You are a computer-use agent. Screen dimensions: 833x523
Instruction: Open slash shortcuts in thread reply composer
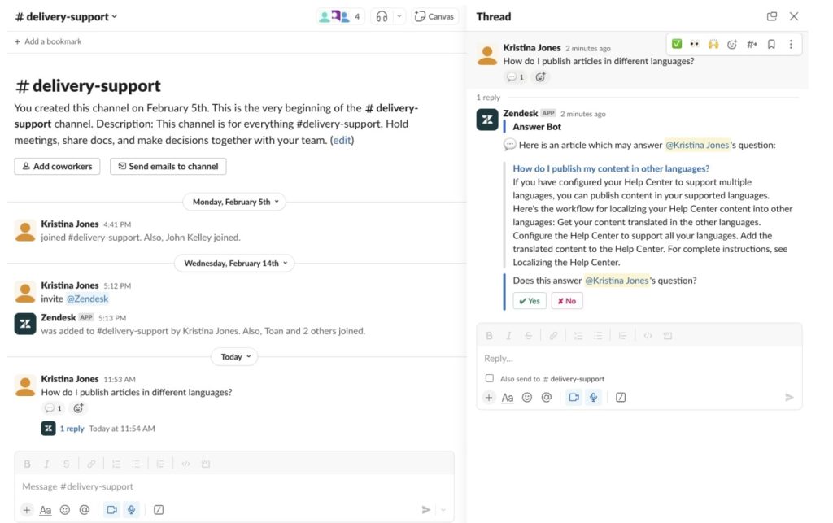click(621, 397)
